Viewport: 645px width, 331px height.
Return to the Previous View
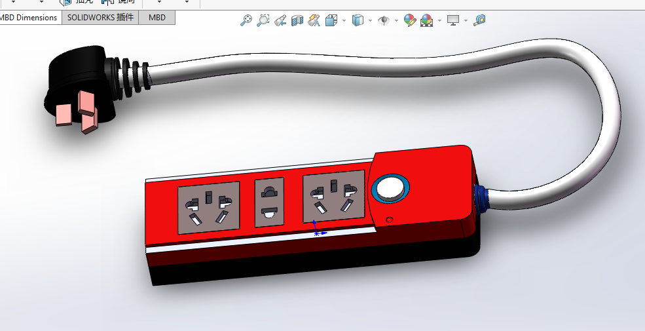tap(280, 20)
